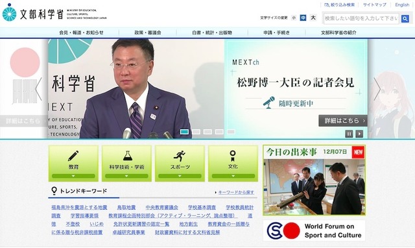Open the 文部科学省の紹介 menu
The image size is (415, 248).
(x=338, y=32)
